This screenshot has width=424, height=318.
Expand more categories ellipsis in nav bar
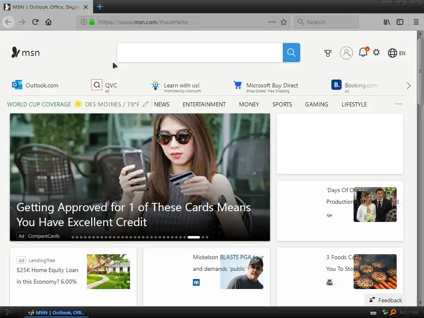(399, 104)
